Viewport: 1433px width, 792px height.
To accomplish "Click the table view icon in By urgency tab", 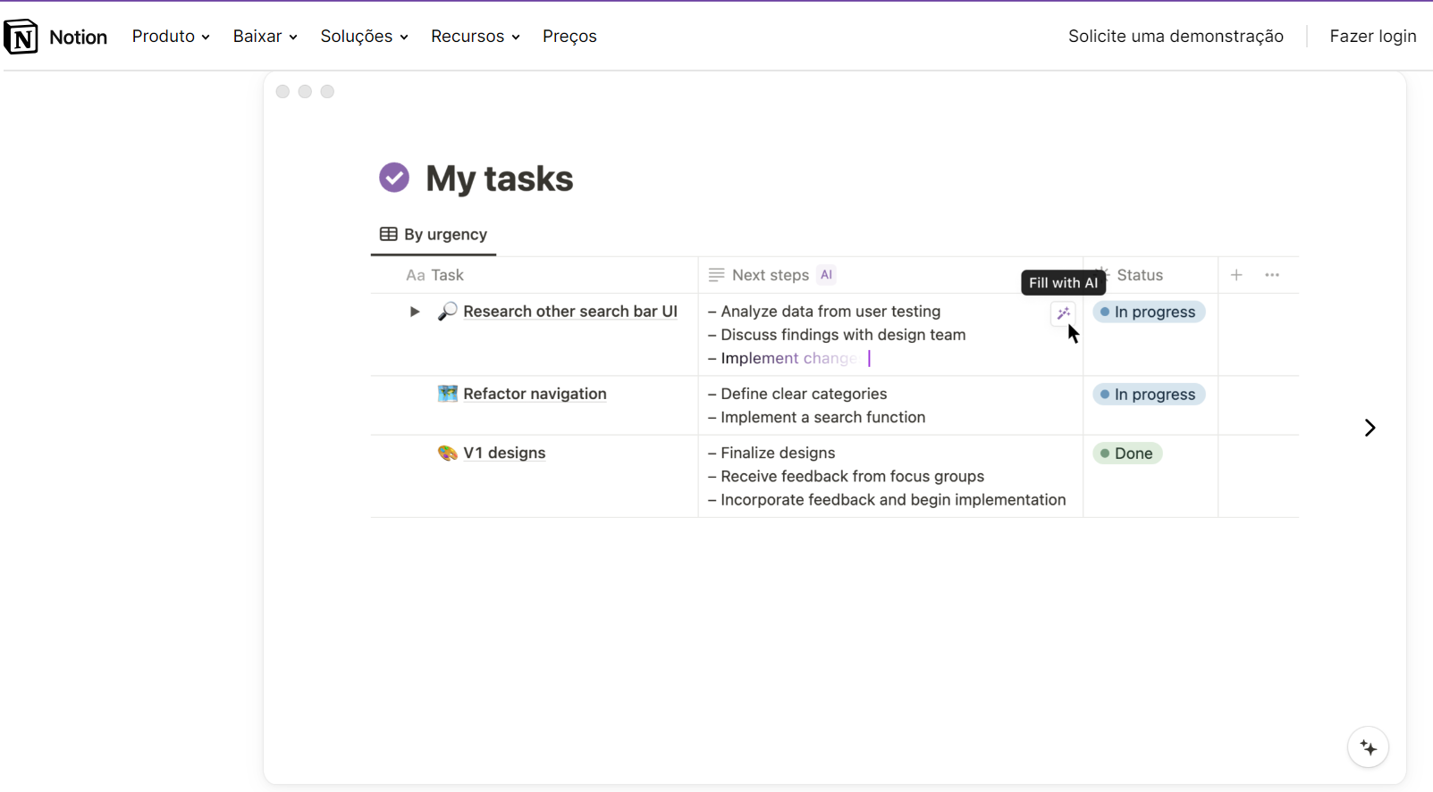I will [x=388, y=234].
